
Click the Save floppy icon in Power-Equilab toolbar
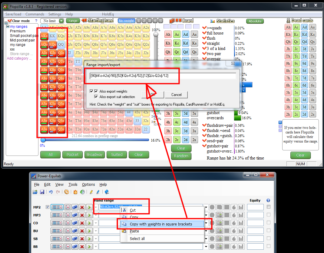tap(42, 192)
